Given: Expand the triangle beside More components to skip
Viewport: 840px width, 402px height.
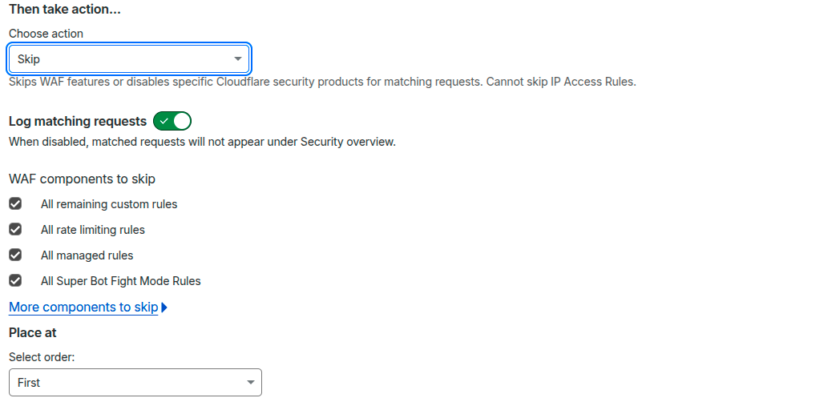Looking at the screenshot, I should point(164,308).
